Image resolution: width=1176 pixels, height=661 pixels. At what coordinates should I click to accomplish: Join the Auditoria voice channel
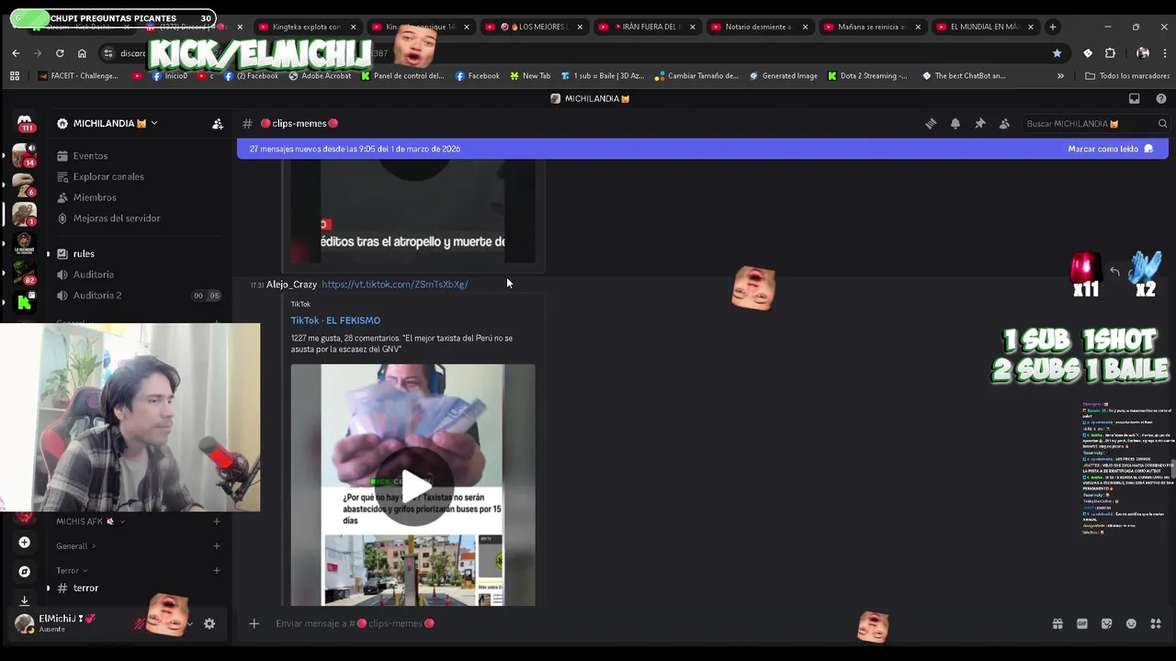pyautogui.click(x=93, y=274)
